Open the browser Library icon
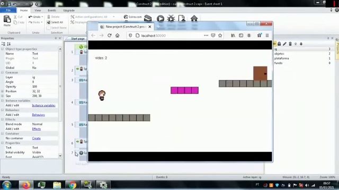The height and width of the screenshot is (190, 339). click(x=233, y=35)
